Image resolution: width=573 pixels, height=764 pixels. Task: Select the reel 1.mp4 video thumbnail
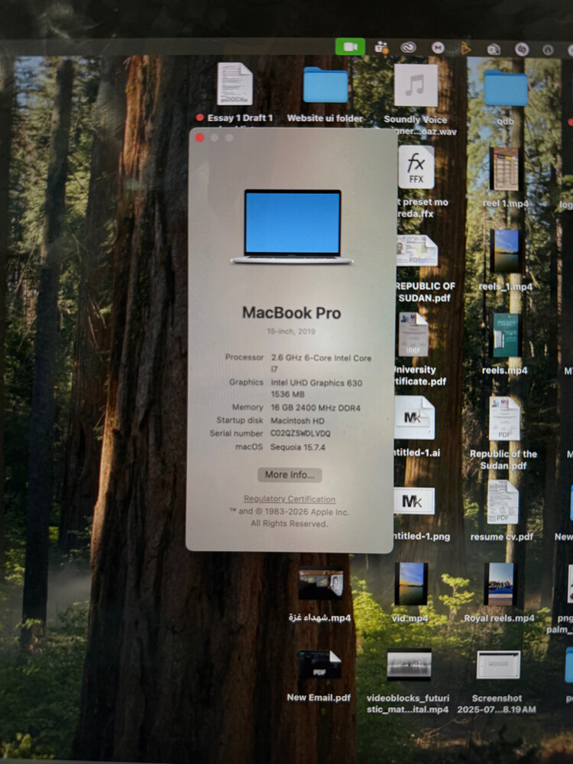tap(504, 169)
